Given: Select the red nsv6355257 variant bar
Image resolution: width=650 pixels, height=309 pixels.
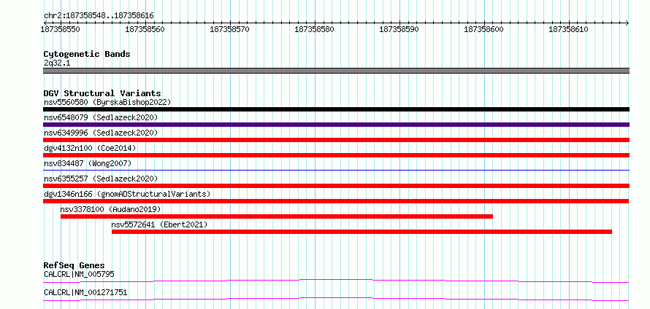Looking at the screenshot, I should pyautogui.click(x=336, y=186).
